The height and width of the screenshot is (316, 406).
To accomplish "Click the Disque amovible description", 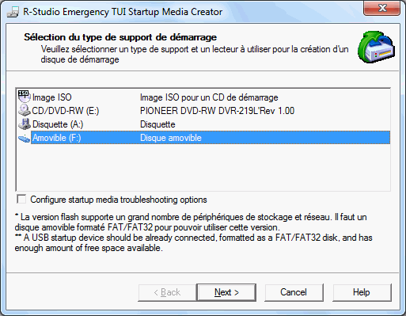I will [x=171, y=138].
